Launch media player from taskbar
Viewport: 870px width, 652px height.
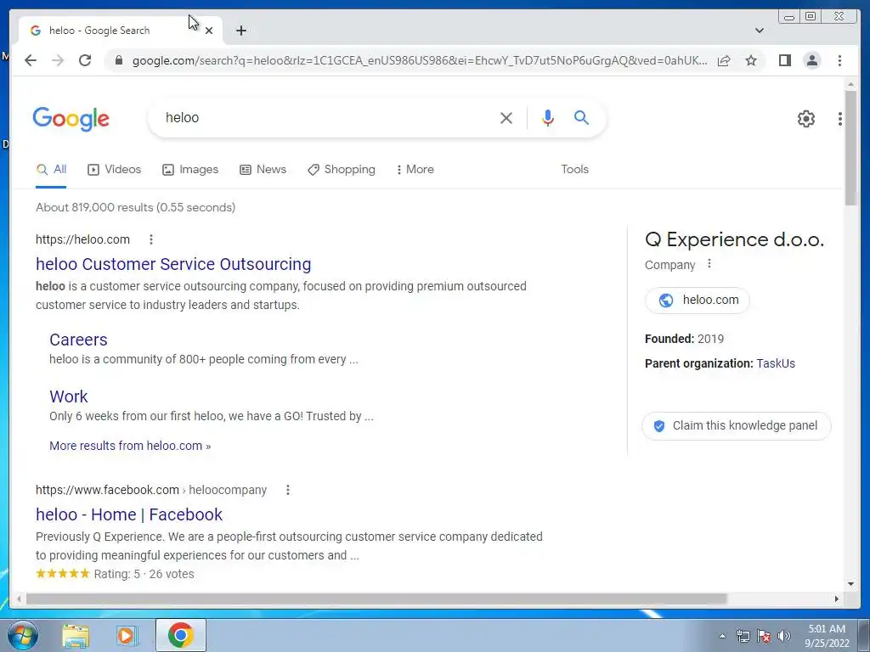pos(127,635)
